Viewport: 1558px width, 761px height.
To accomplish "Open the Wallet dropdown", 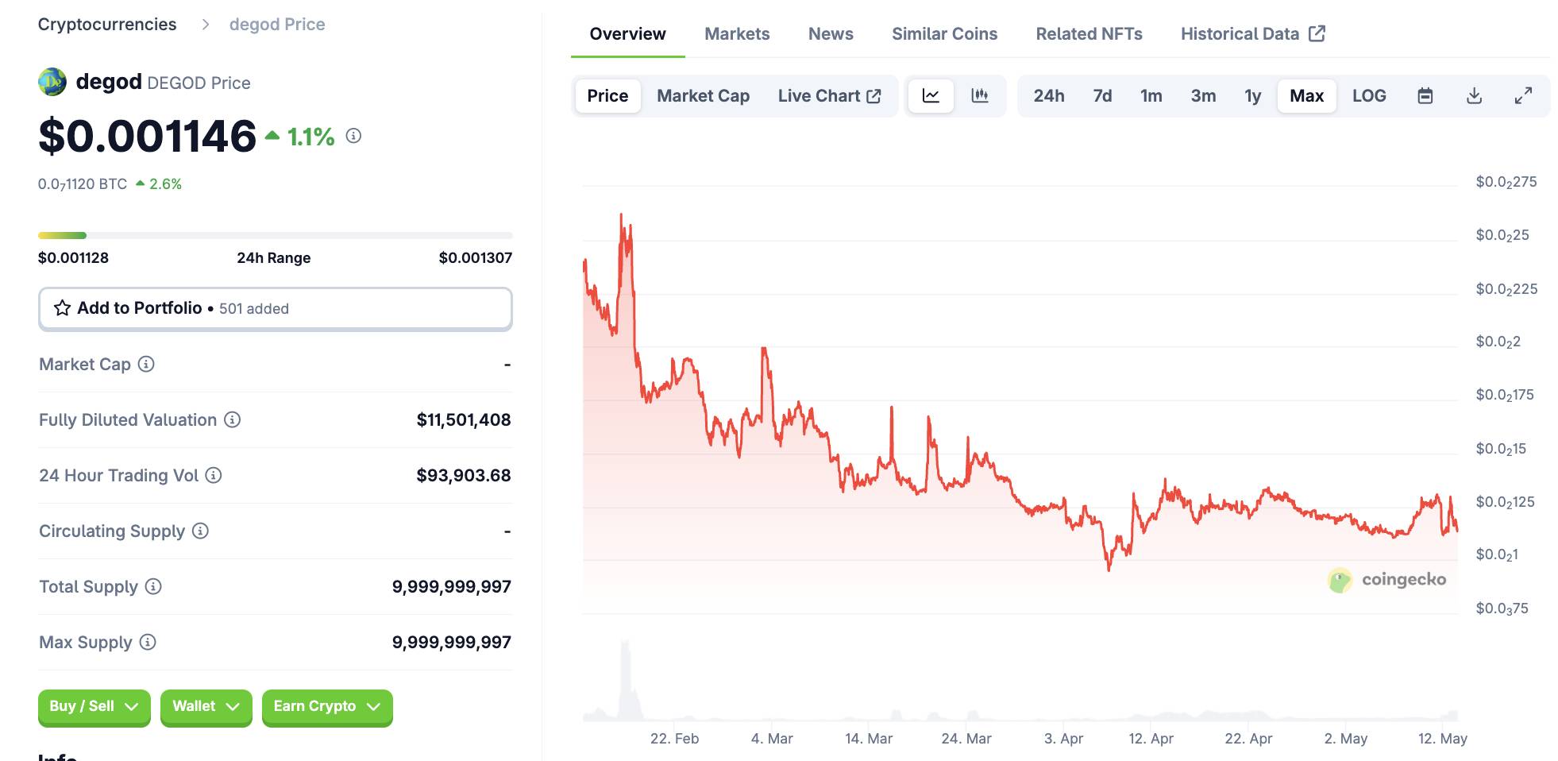I will [x=206, y=706].
